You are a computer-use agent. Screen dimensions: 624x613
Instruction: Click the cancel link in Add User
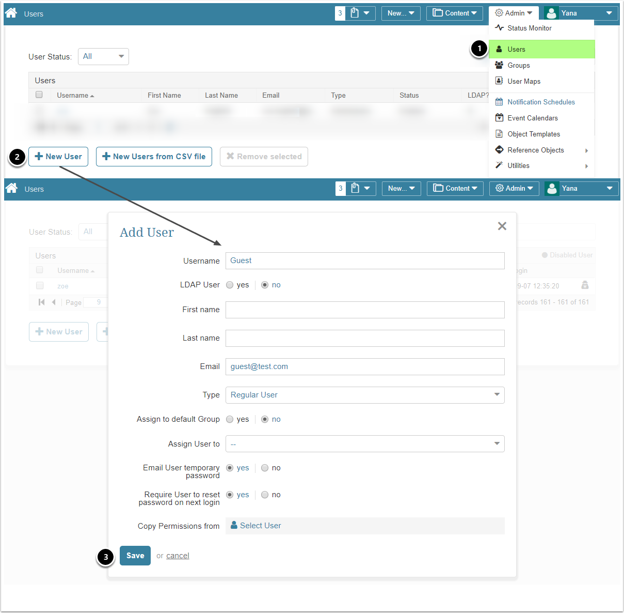(178, 556)
